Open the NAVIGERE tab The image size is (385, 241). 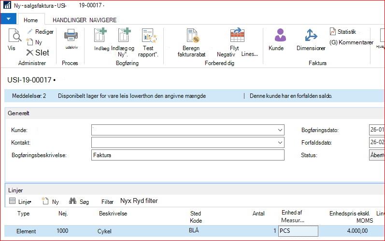point(103,20)
